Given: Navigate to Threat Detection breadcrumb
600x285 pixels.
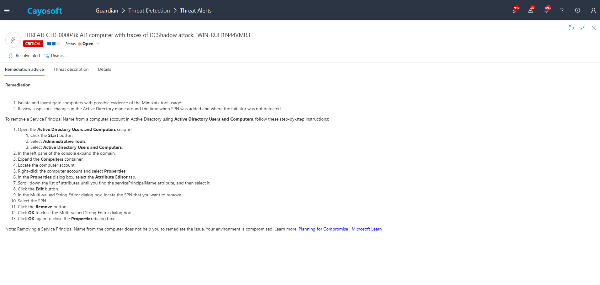Looking at the screenshot, I should pyautogui.click(x=149, y=11).
